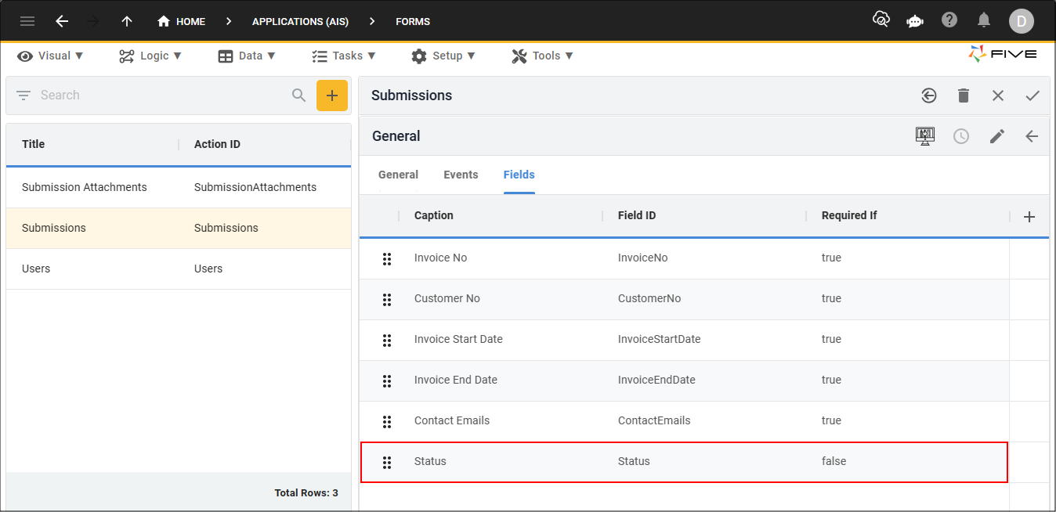
Task: Click the delete trash can icon
Action: tap(964, 96)
